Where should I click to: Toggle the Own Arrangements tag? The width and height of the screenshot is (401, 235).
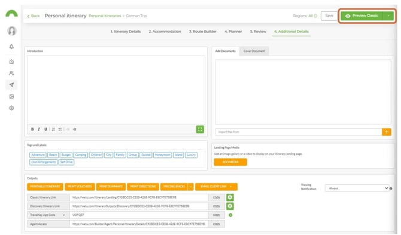pyautogui.click(x=44, y=162)
